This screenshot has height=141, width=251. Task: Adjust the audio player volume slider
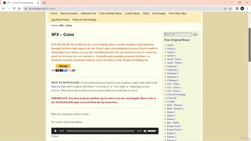(152, 131)
